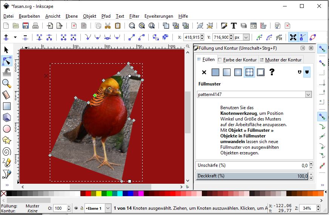Select the Spiral drawing tool

(x=6, y=152)
